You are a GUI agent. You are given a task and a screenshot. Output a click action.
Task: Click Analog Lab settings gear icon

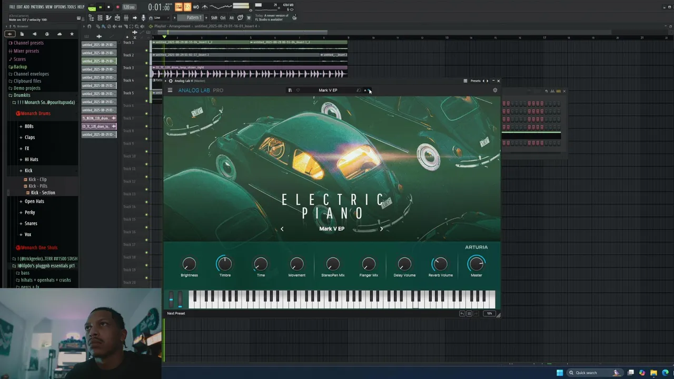(495, 90)
